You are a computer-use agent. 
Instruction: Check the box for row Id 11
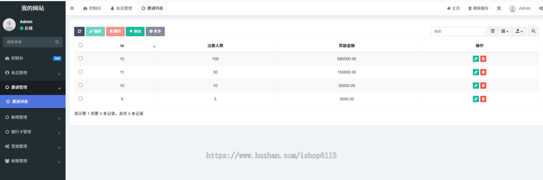(81, 71)
